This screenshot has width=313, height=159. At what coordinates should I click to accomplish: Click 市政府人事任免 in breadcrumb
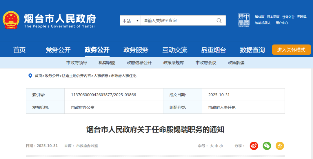tap(123, 76)
